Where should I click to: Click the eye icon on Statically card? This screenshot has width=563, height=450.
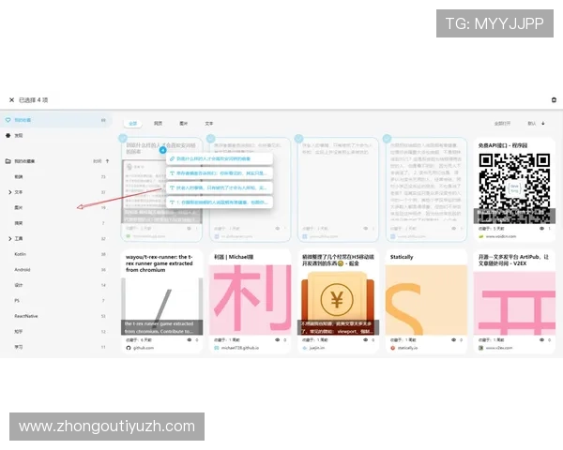pyautogui.click(x=454, y=338)
